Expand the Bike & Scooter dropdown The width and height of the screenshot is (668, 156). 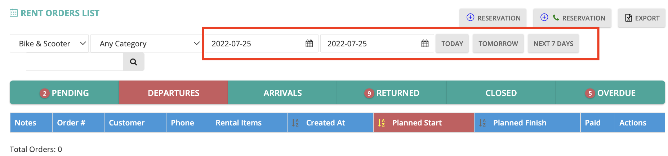(49, 43)
